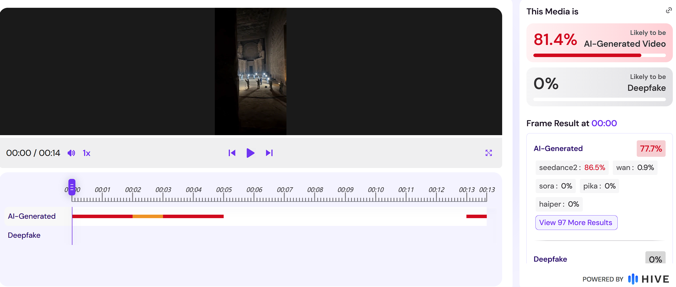
Task: Select the 77.7% AI-Generated frame score
Action: 651,149
